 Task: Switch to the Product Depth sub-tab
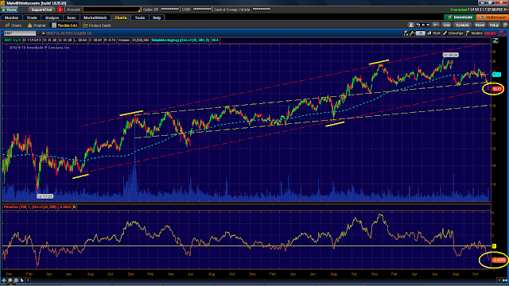point(97,25)
